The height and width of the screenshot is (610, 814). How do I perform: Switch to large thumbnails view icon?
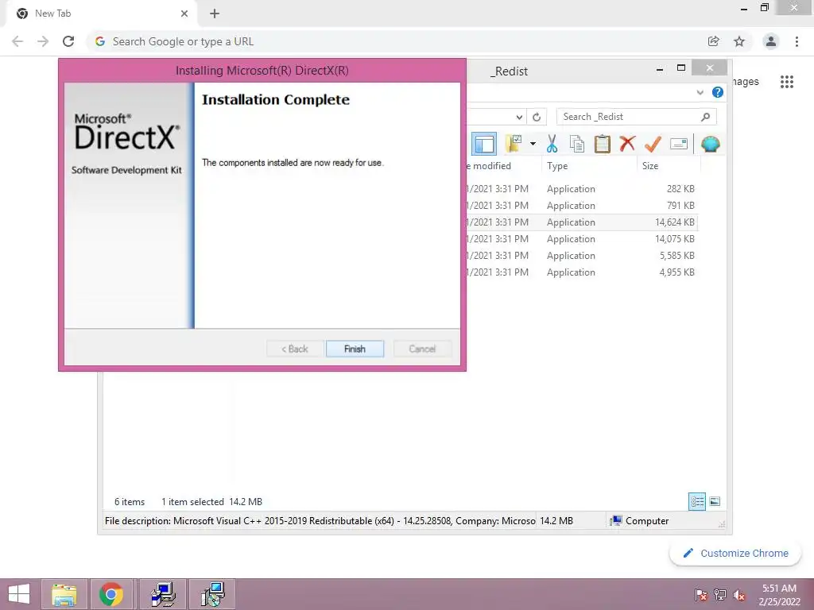pos(715,501)
